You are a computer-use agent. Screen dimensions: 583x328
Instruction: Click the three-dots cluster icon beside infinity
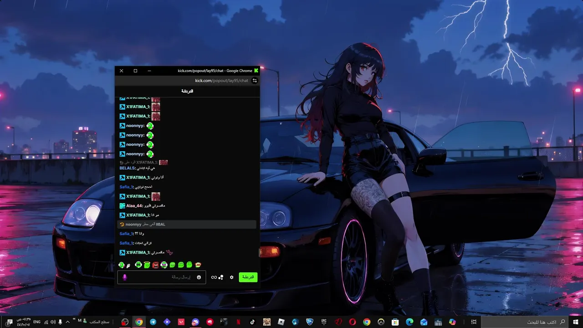click(x=221, y=277)
